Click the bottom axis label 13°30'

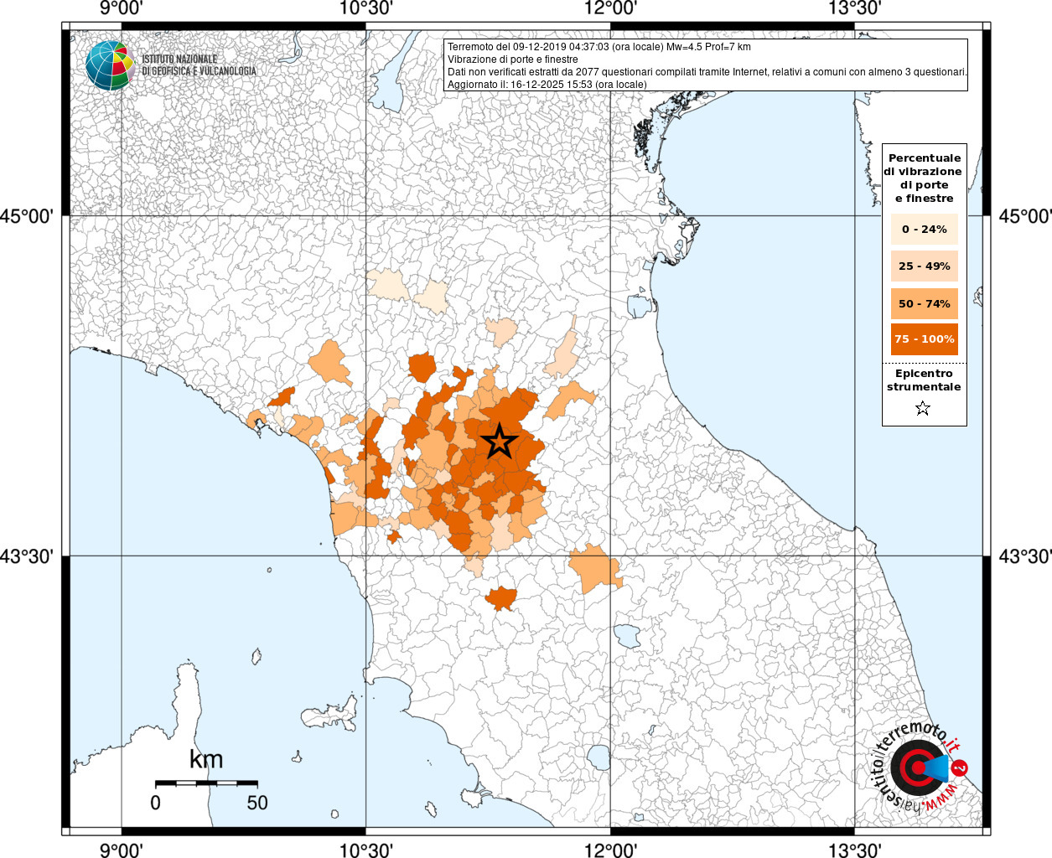(x=855, y=850)
